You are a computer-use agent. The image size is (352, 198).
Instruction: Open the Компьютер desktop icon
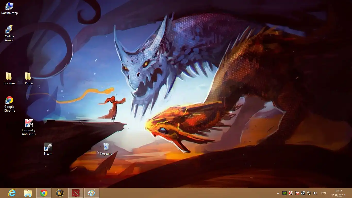pos(9,9)
